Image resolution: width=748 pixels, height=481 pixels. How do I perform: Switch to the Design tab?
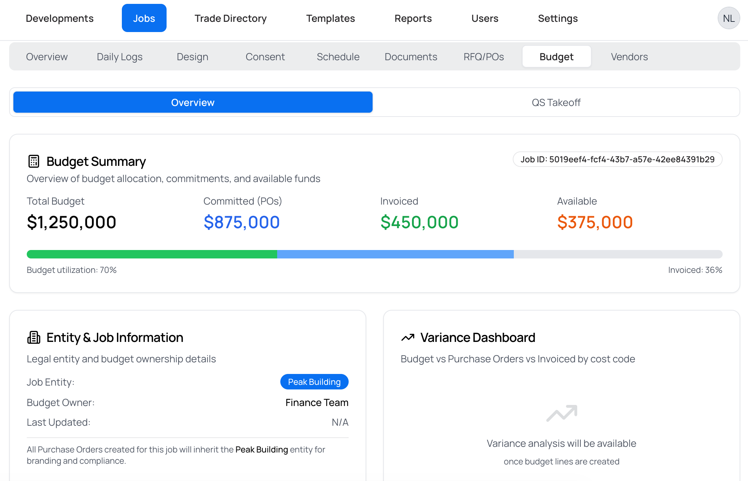click(x=193, y=57)
